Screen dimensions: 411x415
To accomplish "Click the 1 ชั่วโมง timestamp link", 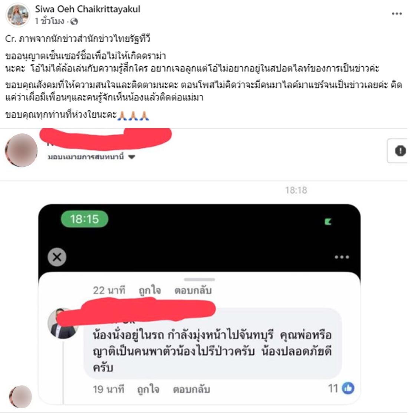I will click(x=50, y=21).
